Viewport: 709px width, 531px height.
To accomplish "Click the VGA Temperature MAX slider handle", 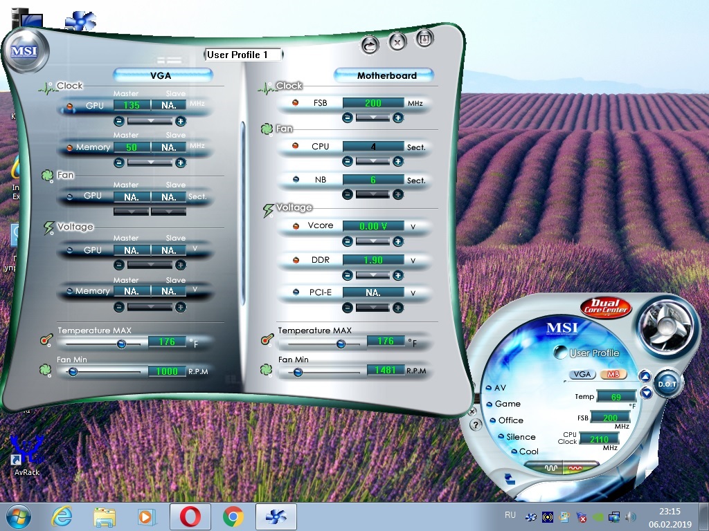I will tap(121, 343).
